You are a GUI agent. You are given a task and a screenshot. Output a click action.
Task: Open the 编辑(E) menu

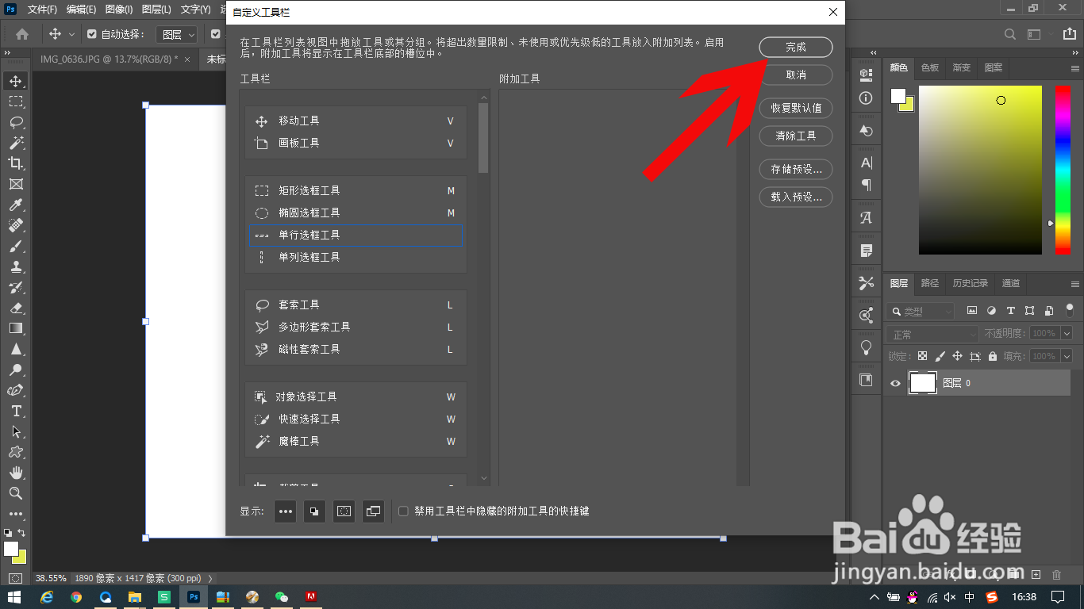click(x=81, y=10)
